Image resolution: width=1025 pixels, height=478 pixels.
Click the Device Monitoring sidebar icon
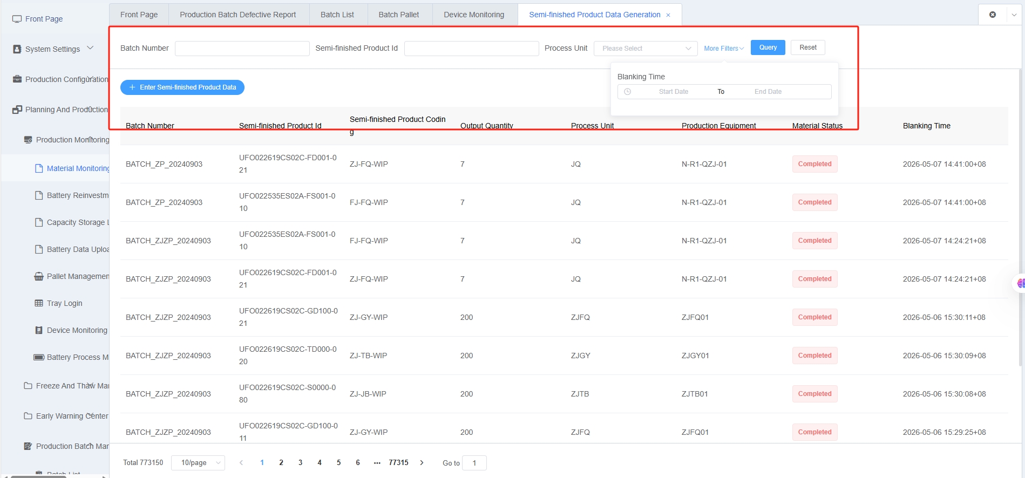point(39,330)
